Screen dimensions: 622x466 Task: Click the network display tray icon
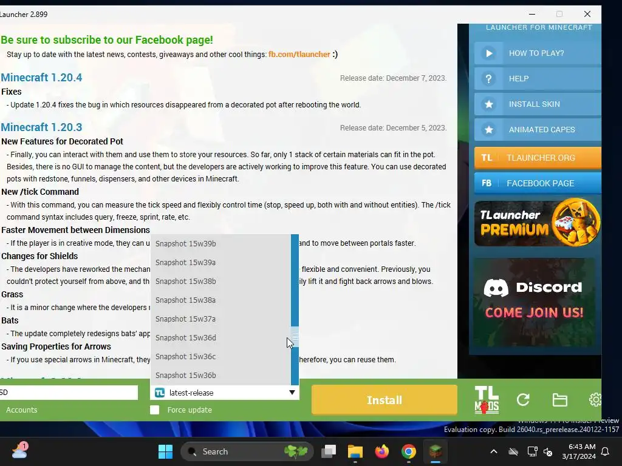pos(532,451)
